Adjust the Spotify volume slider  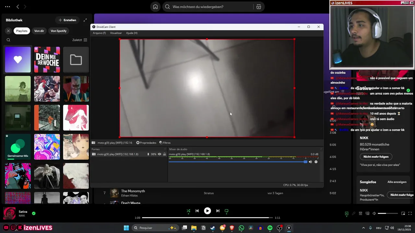[388, 214]
